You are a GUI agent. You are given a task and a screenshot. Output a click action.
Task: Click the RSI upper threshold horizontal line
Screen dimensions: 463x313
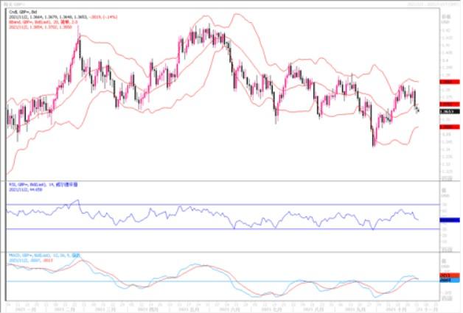tap(221, 204)
